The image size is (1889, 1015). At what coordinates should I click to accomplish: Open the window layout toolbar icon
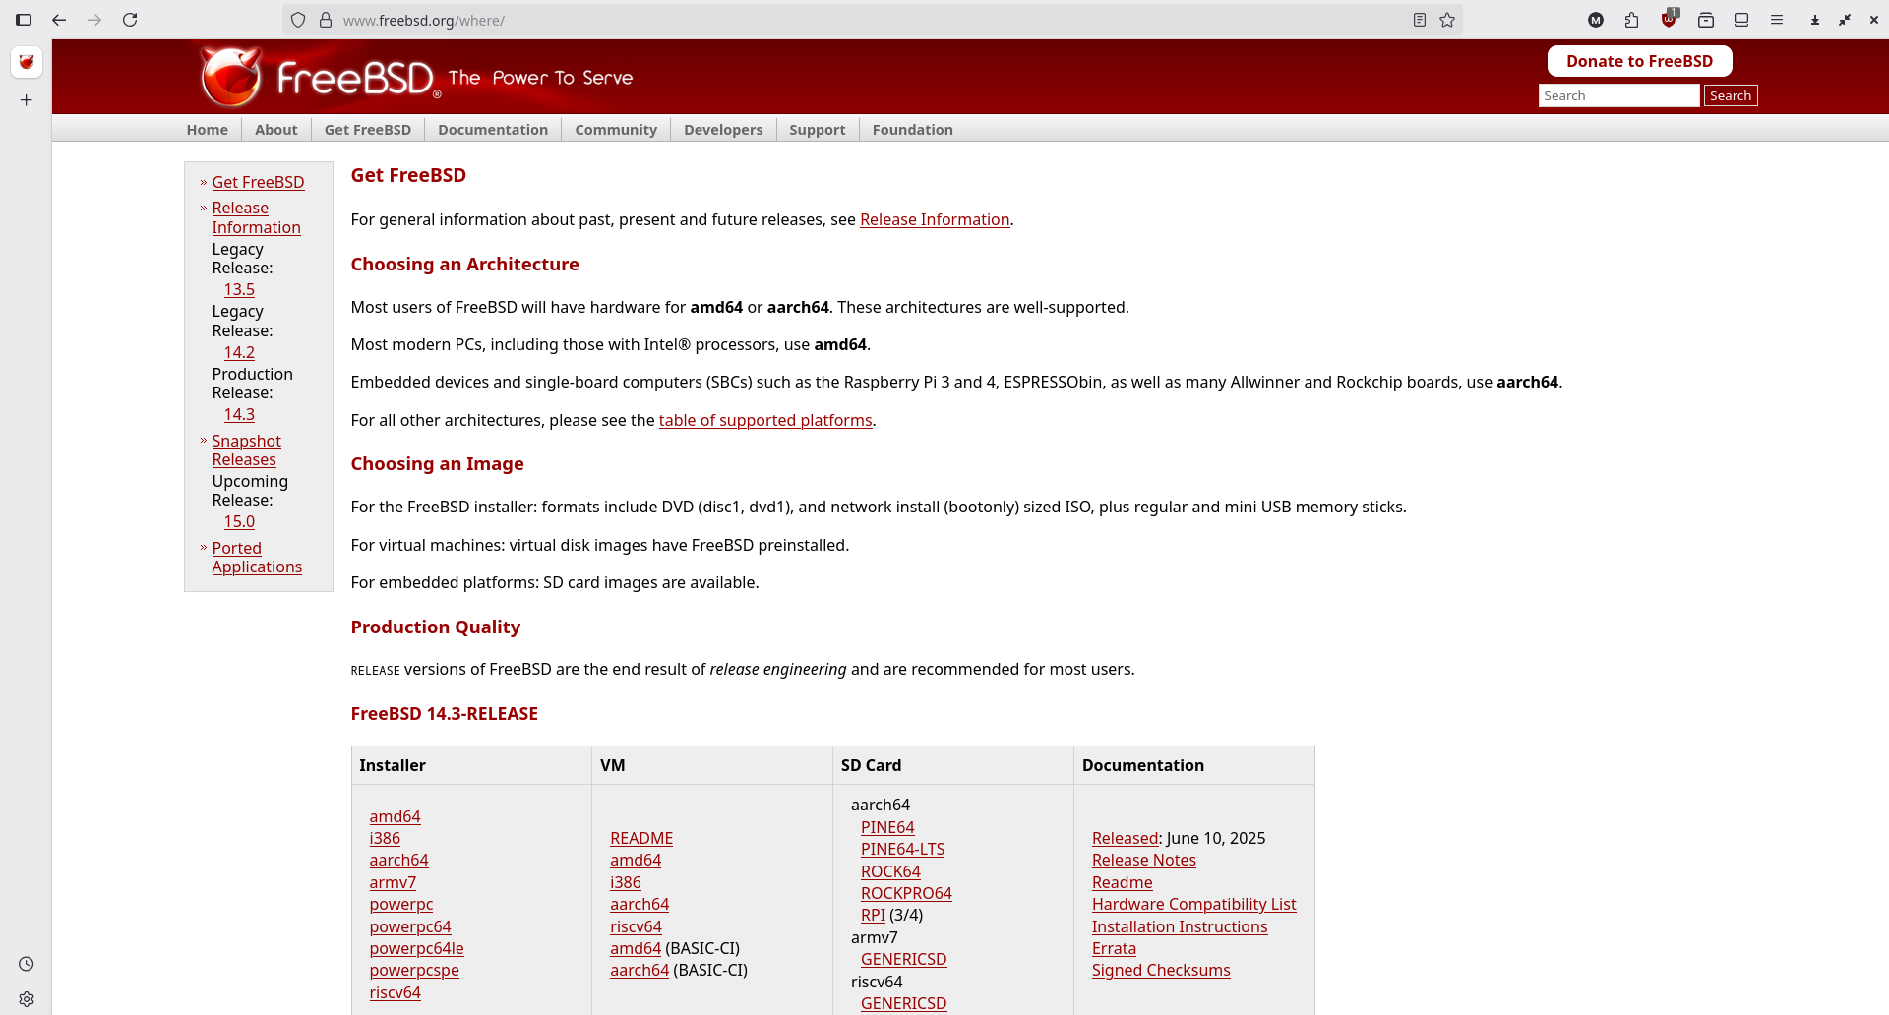pos(1741,20)
